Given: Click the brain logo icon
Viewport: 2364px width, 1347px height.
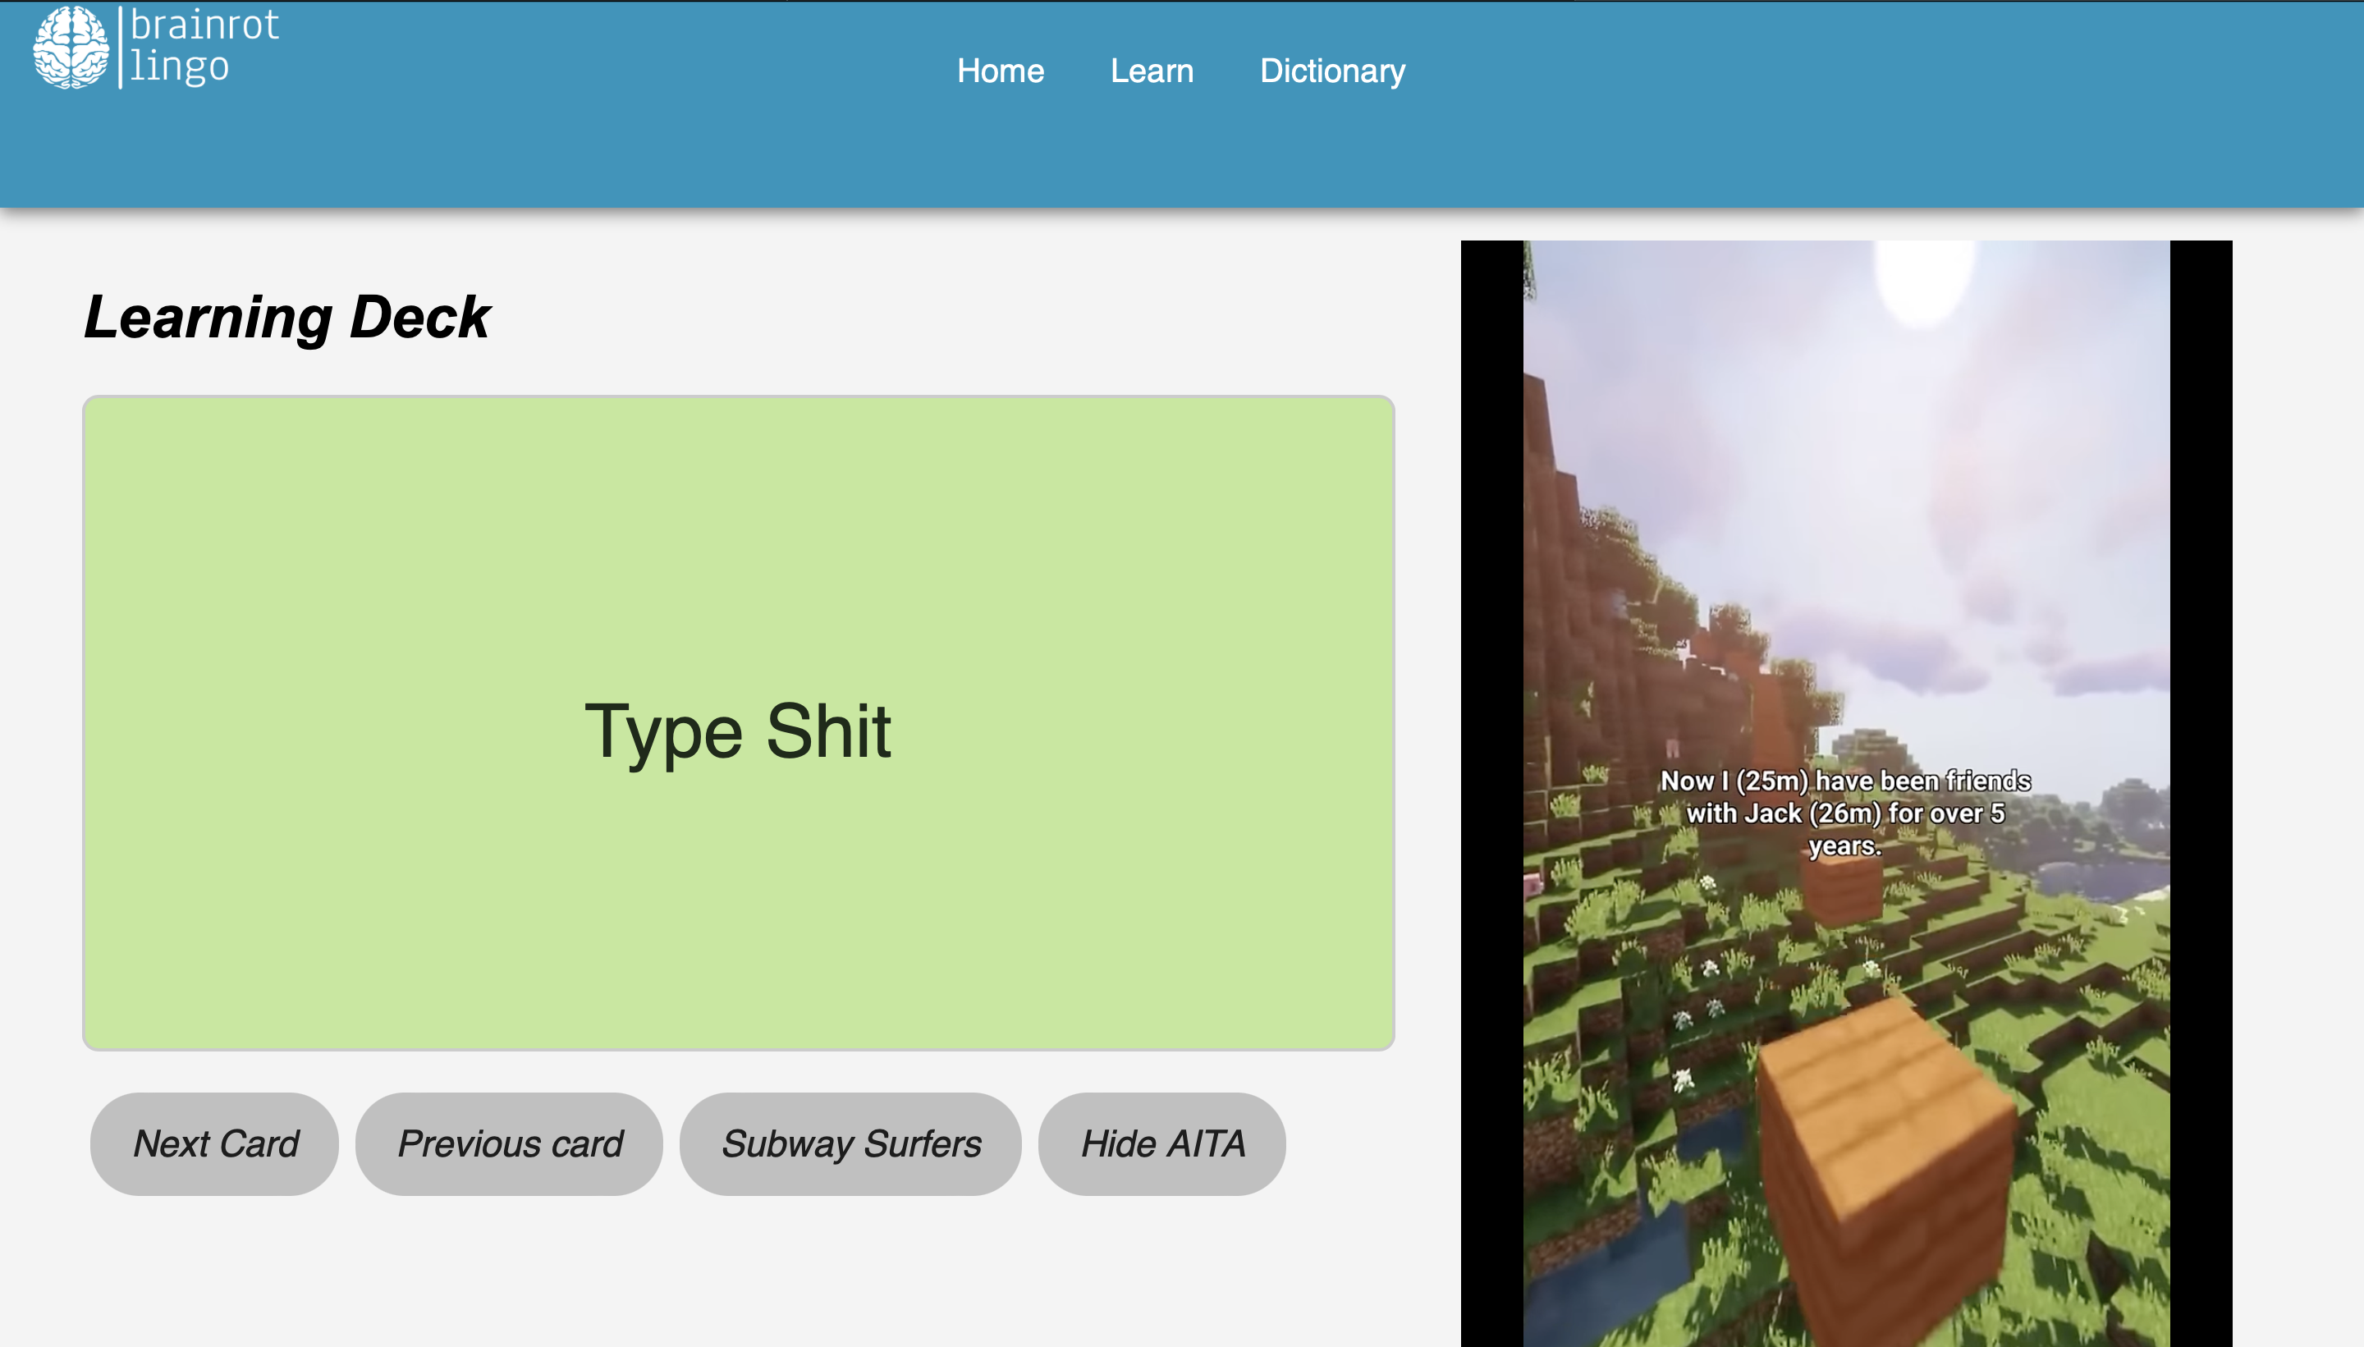Looking at the screenshot, I should [71, 47].
